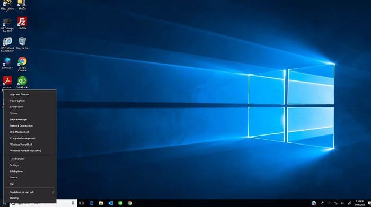Open Event Viewer from the menu
This screenshot has height=207, width=371.
pyautogui.click(x=30, y=107)
